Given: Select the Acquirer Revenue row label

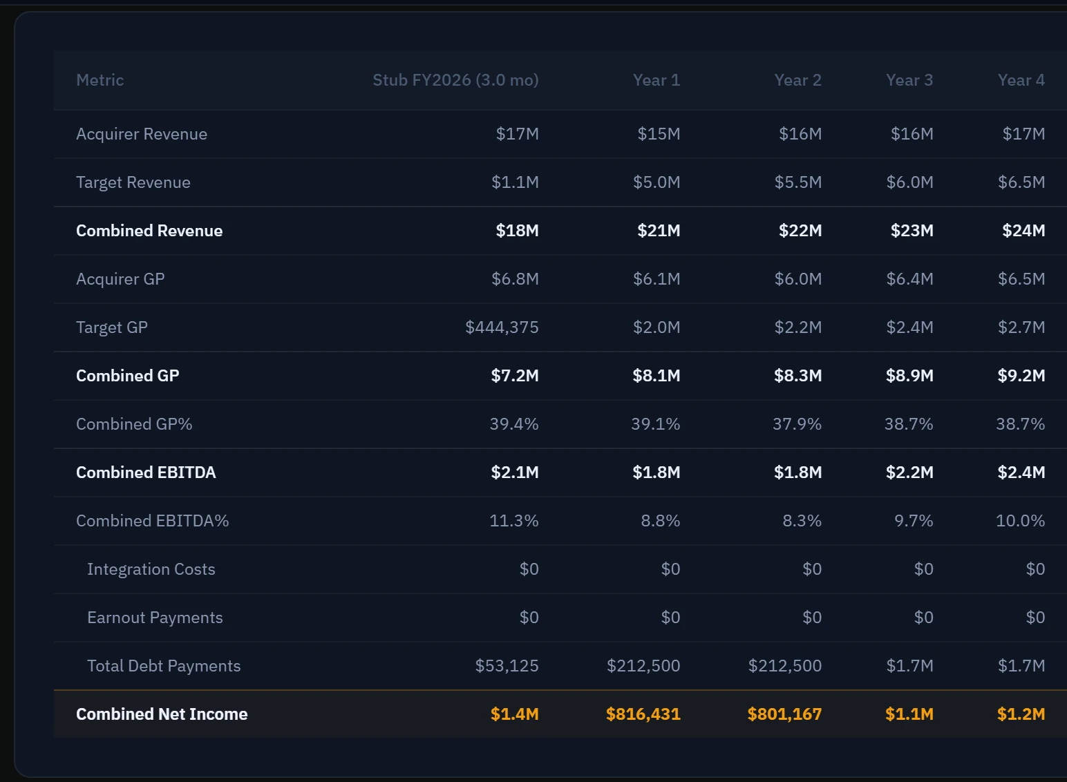Looking at the screenshot, I should point(142,134).
